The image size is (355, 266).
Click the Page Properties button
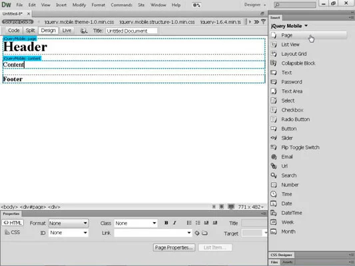pyautogui.click(x=174, y=247)
